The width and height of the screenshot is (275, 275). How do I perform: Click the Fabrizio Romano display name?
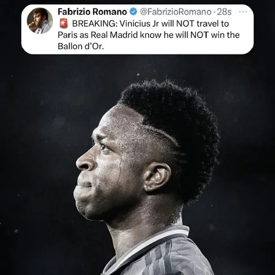coord(92,12)
